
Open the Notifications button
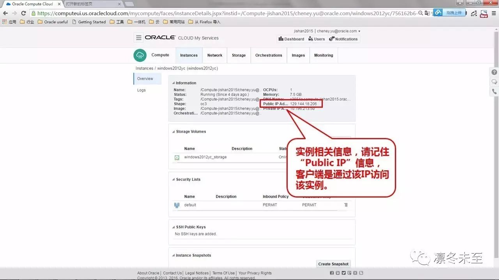(343, 39)
